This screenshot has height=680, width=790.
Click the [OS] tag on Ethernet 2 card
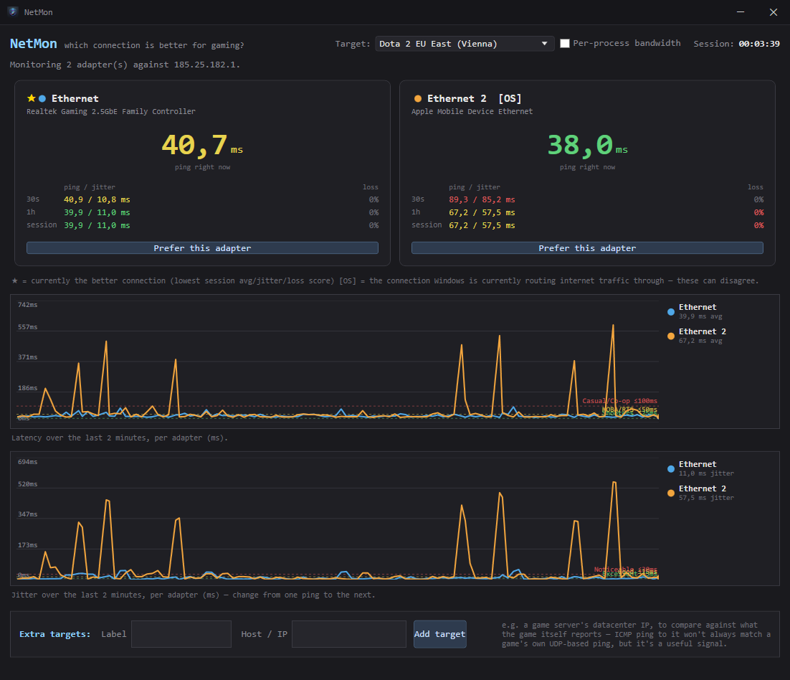[x=510, y=98]
